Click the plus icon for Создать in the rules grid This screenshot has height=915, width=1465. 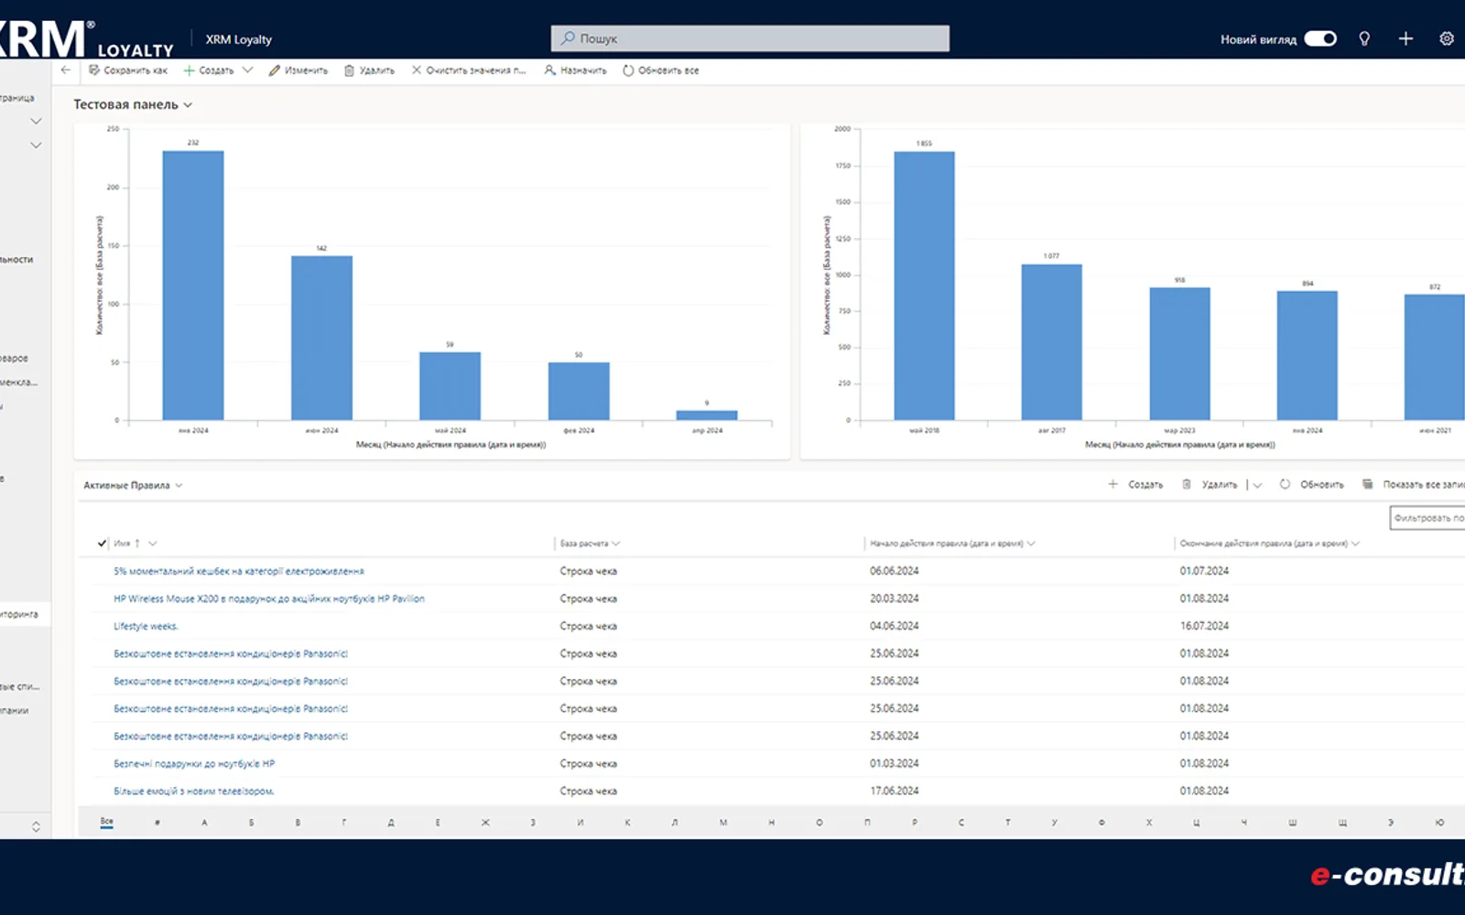click(1112, 484)
